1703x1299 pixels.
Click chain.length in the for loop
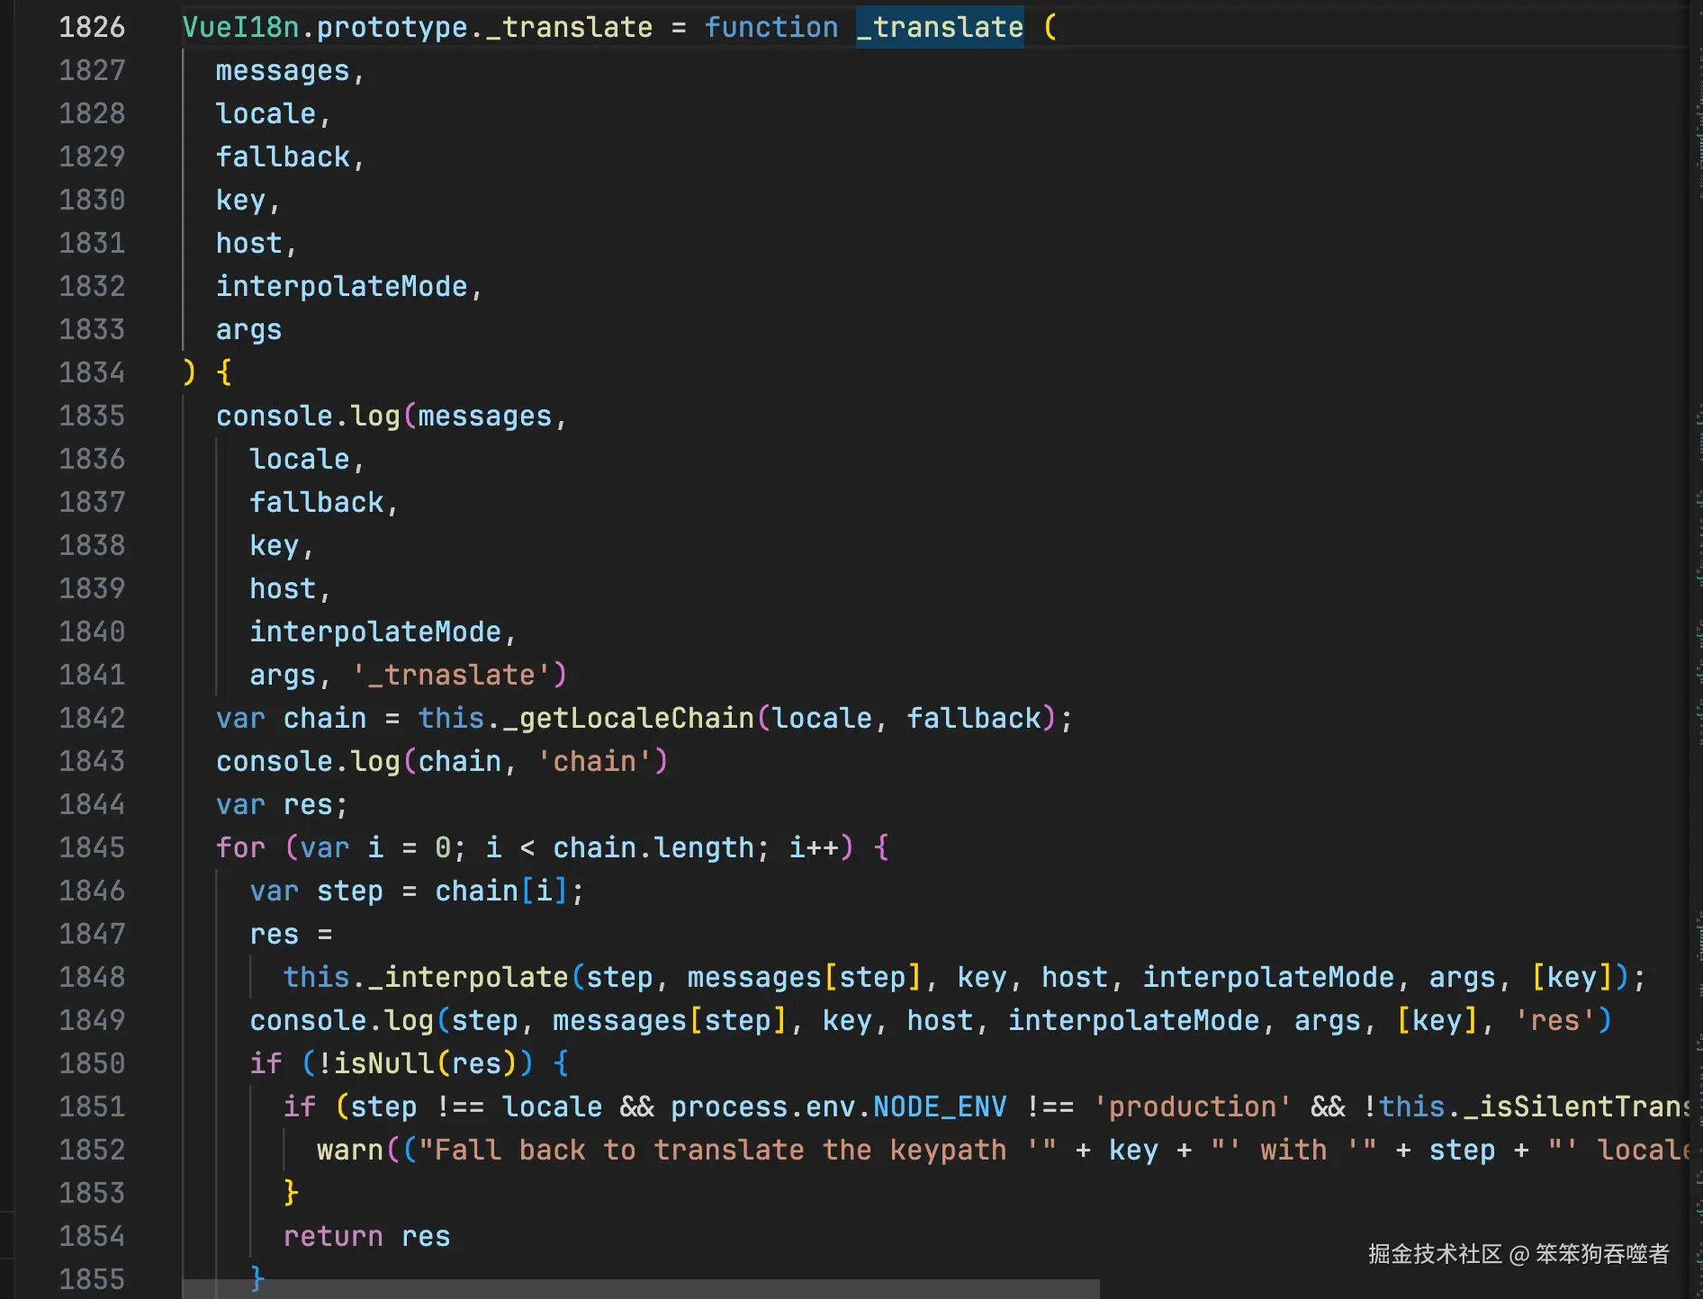pyautogui.click(x=653, y=847)
